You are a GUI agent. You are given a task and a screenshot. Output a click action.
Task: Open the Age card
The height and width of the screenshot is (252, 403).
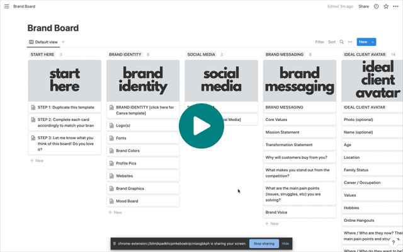click(372, 145)
